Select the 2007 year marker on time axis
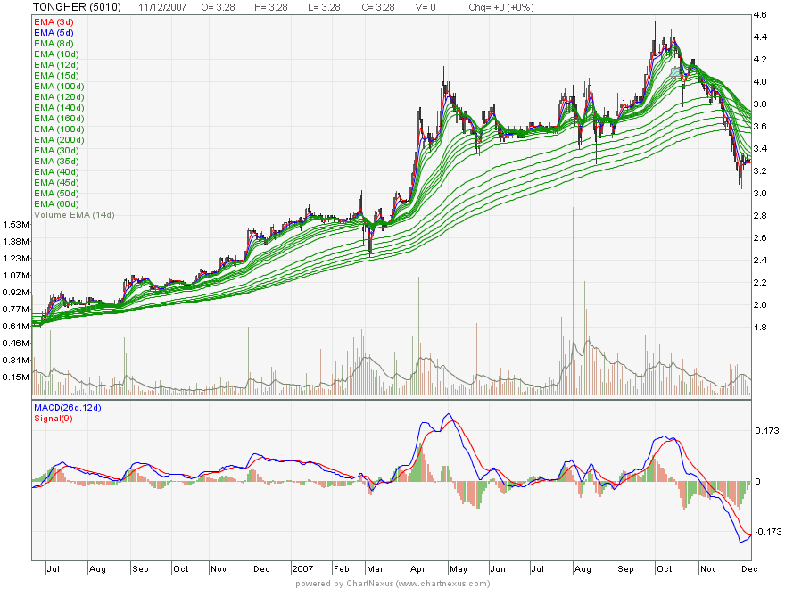This screenshot has height=589, width=785. 302,568
